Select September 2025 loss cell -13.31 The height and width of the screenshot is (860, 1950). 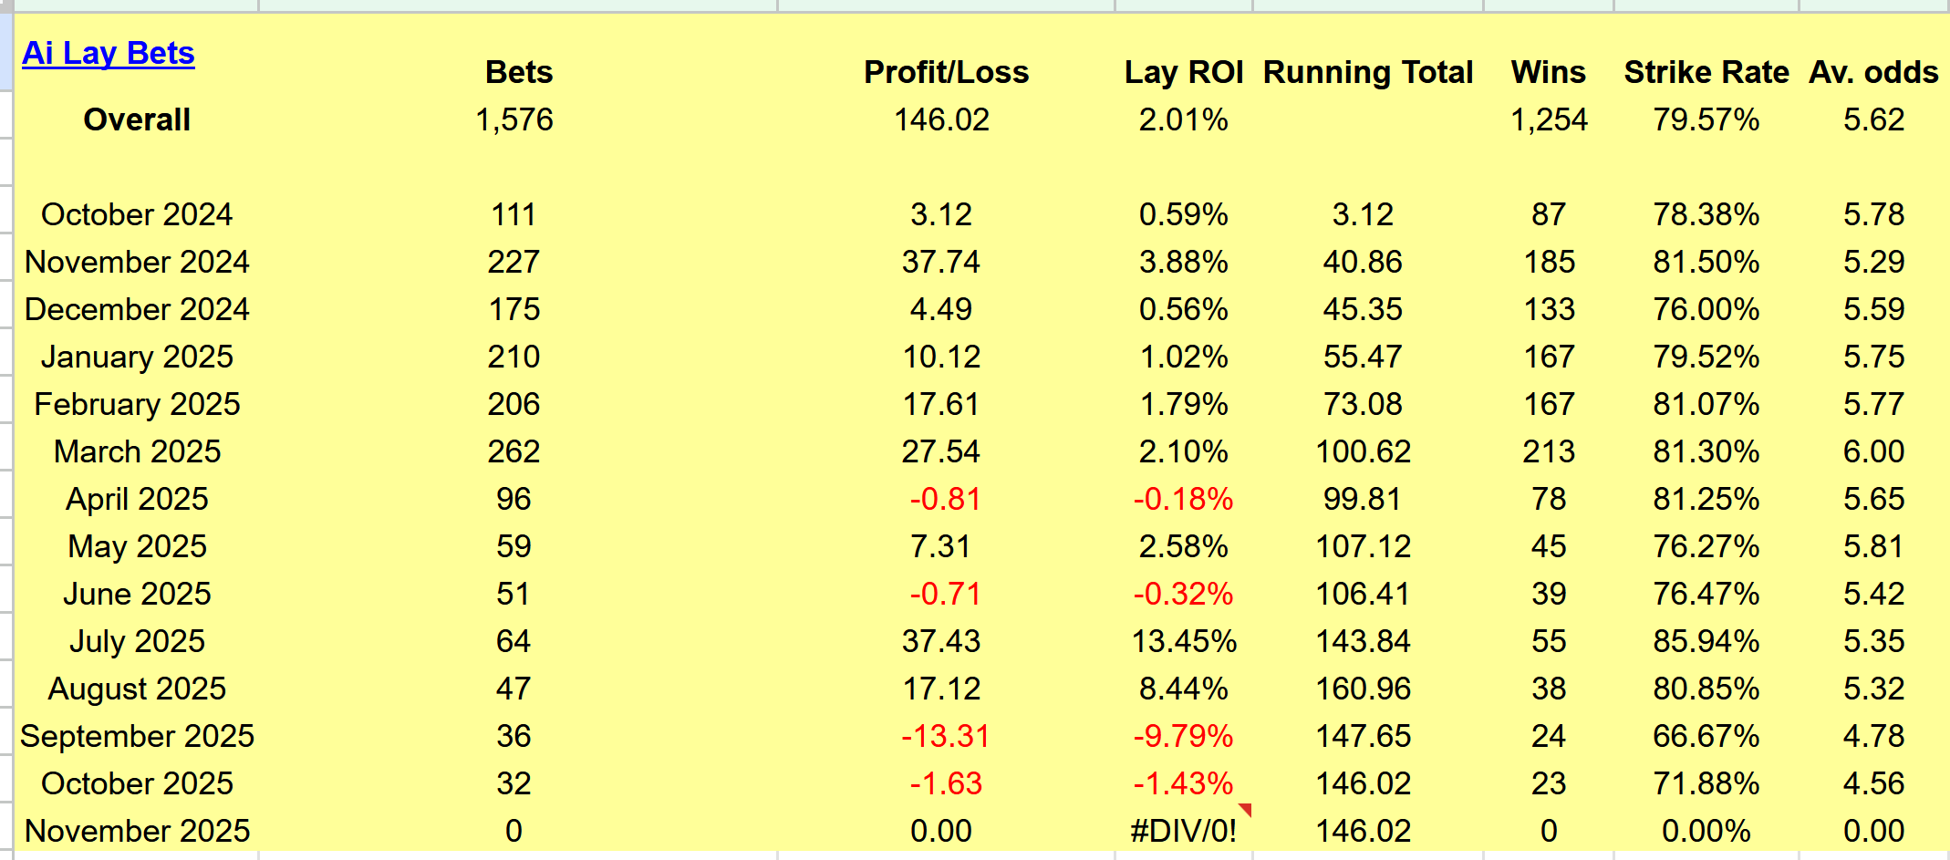945,736
